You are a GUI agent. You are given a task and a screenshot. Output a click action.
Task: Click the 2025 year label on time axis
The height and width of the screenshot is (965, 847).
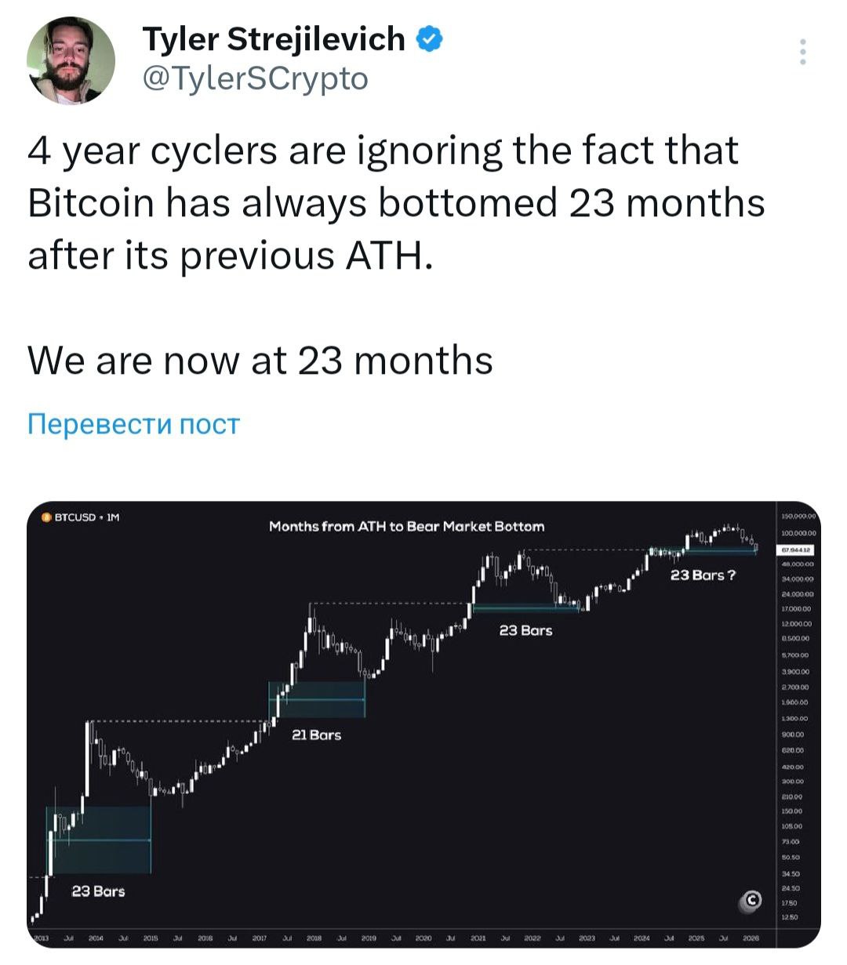tap(696, 938)
